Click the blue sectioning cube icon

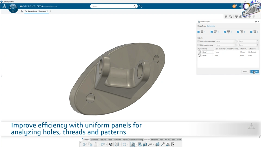(x=145, y=144)
